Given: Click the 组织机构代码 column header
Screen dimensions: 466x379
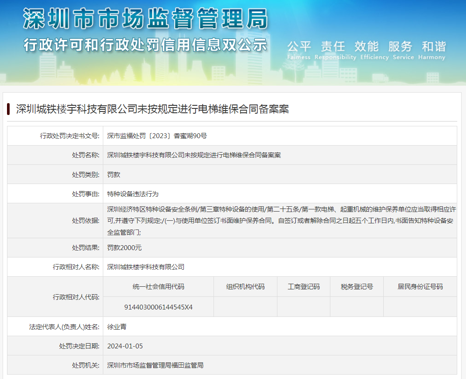Looking at the screenshot, I should click(x=245, y=287).
